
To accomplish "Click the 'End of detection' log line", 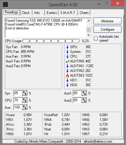I will [x=17, y=28].
